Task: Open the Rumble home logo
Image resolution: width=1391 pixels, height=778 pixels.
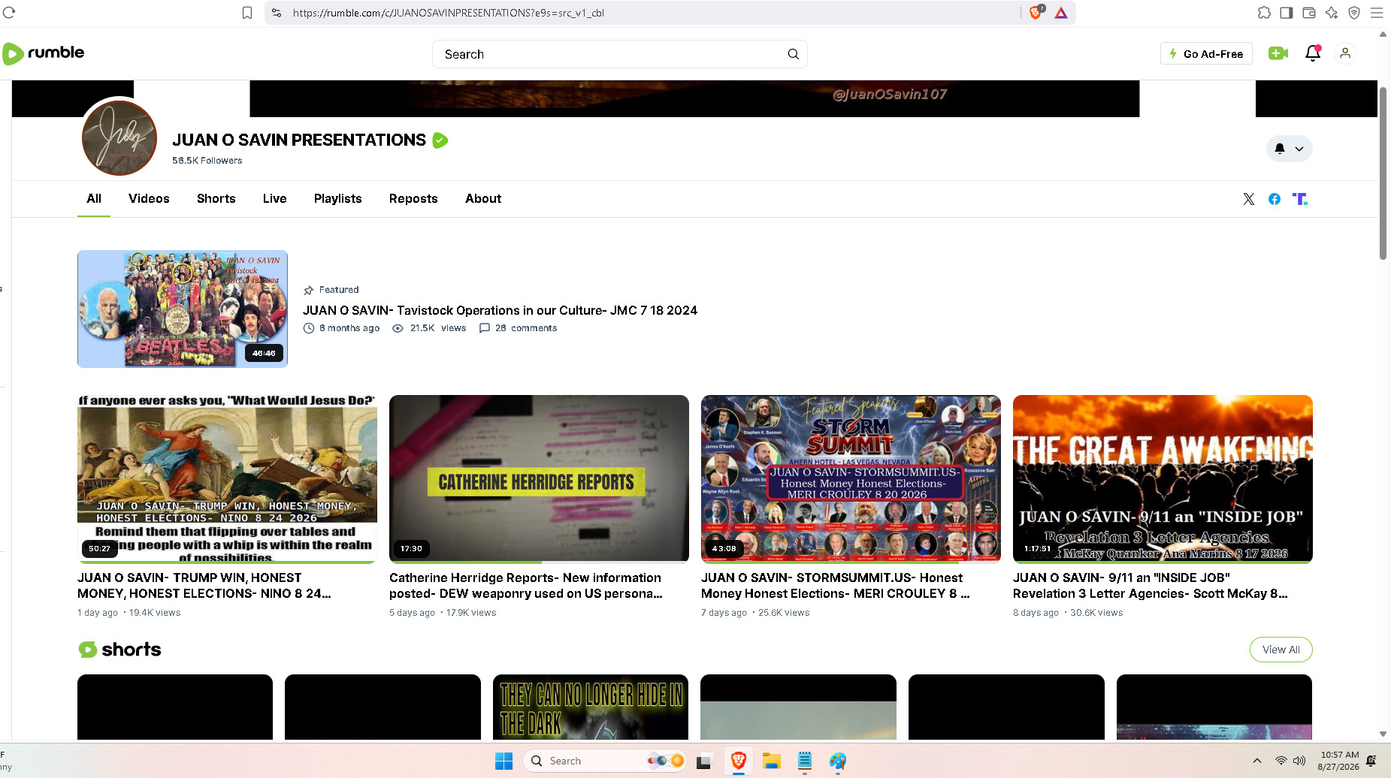Action: click(44, 53)
